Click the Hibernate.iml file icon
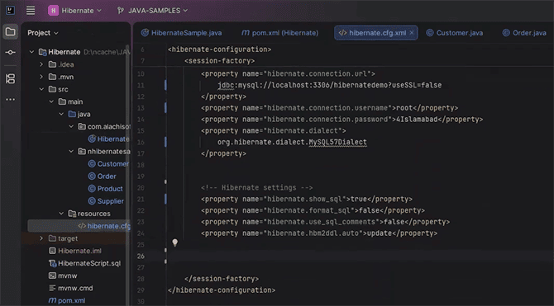 tap(52, 251)
